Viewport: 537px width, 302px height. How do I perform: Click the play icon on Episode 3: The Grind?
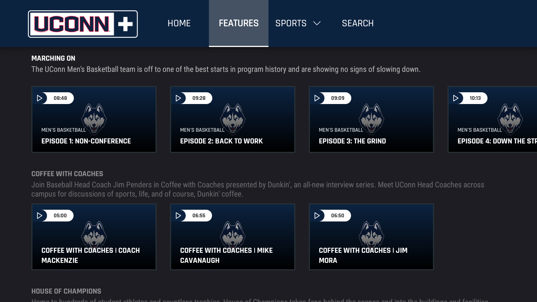(317, 98)
